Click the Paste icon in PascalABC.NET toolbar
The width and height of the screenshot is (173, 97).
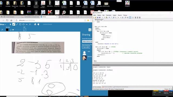point(107,18)
